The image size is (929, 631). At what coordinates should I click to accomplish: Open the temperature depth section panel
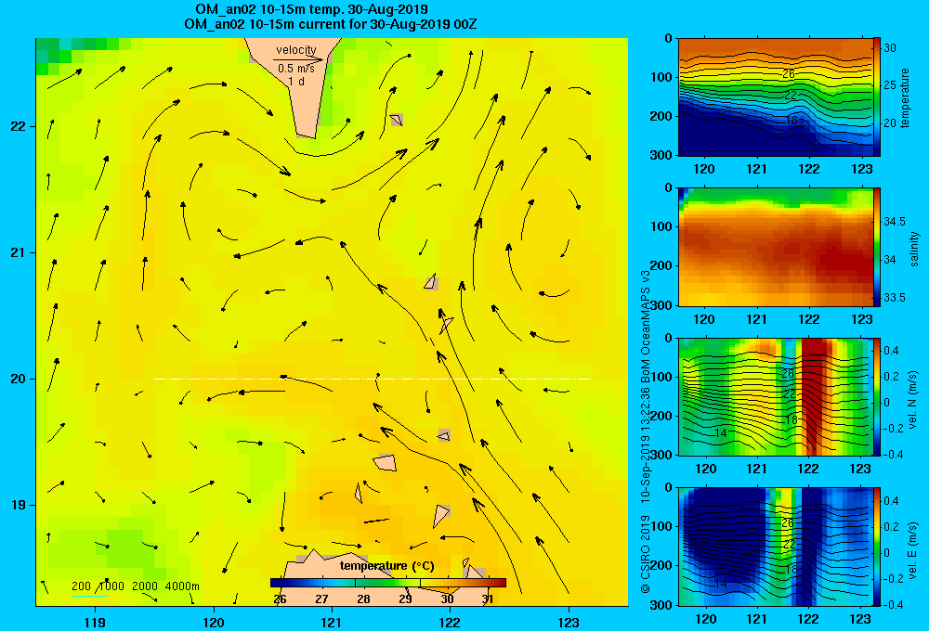(x=775, y=97)
